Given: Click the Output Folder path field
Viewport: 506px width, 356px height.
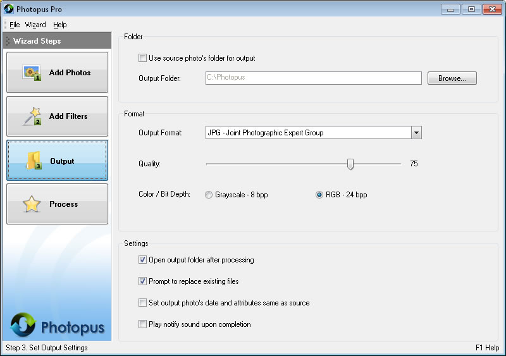Looking at the screenshot, I should [x=313, y=78].
